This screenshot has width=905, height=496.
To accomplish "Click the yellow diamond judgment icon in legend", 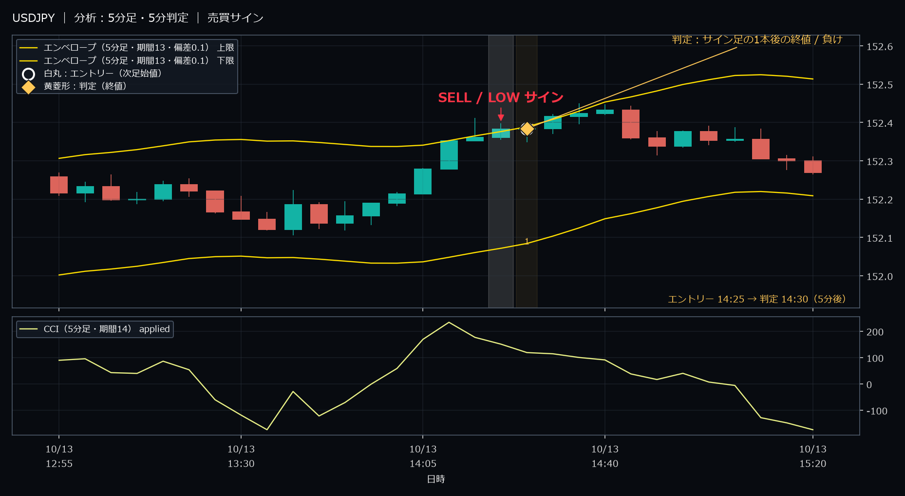I will 29,87.
